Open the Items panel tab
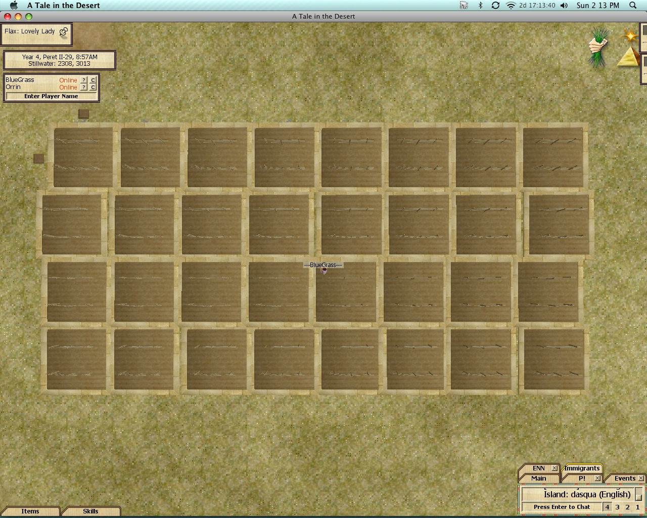This screenshot has width=647, height=518. (30, 511)
